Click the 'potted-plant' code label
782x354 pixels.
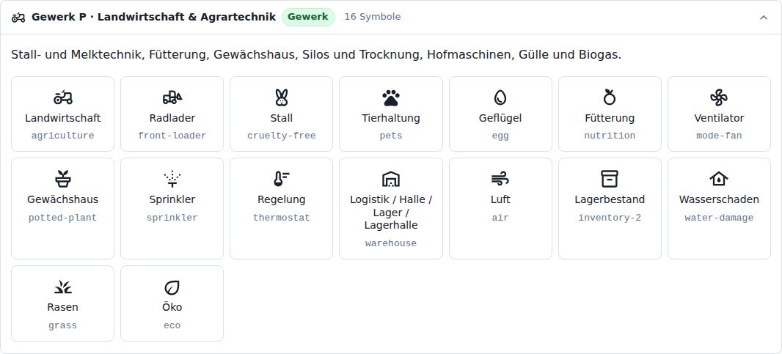(63, 218)
